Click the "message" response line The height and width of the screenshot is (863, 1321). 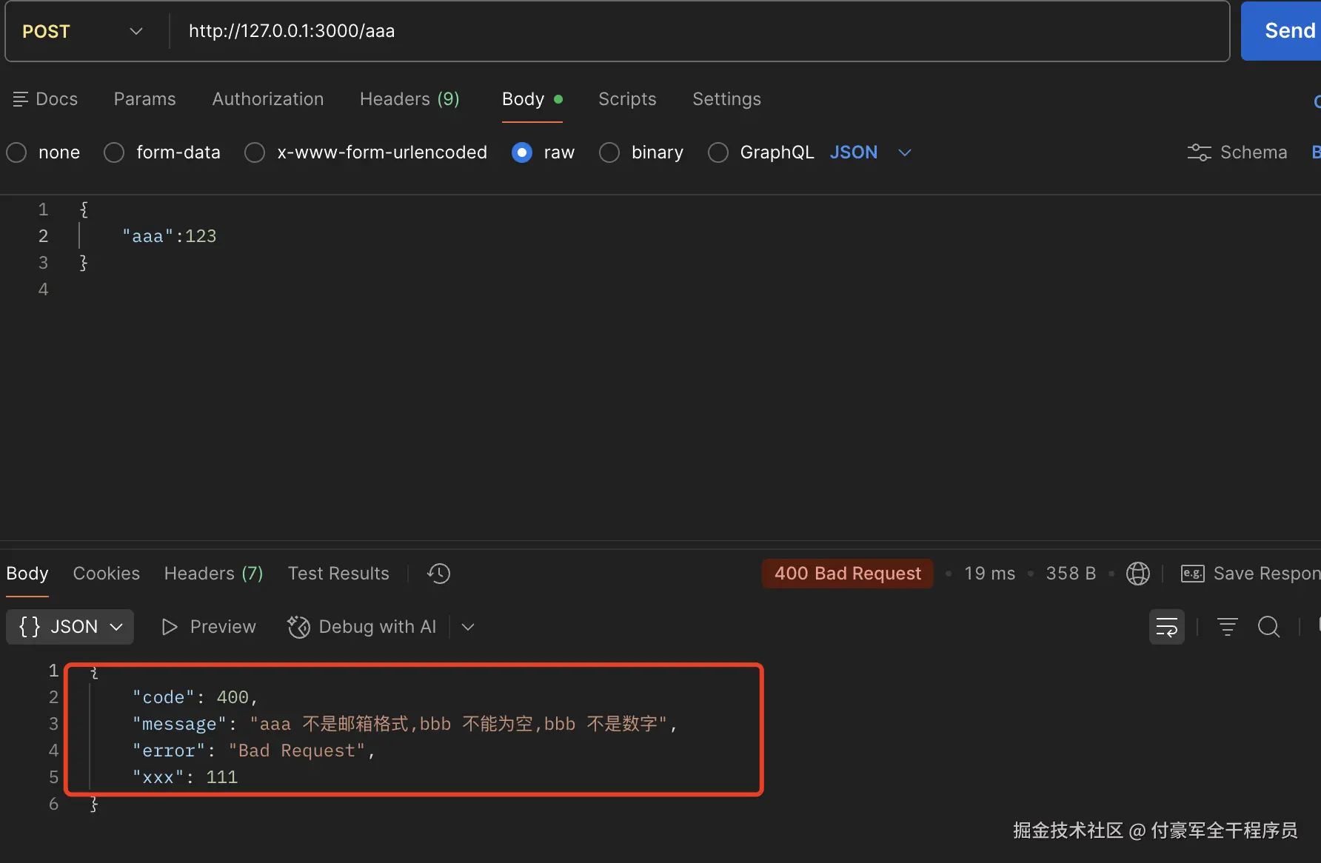click(x=405, y=724)
